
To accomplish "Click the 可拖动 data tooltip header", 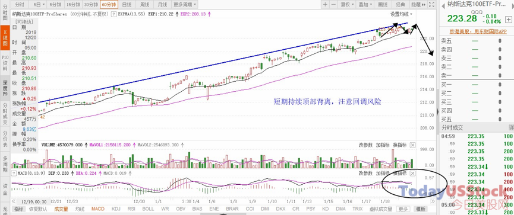I will pos(24,22).
